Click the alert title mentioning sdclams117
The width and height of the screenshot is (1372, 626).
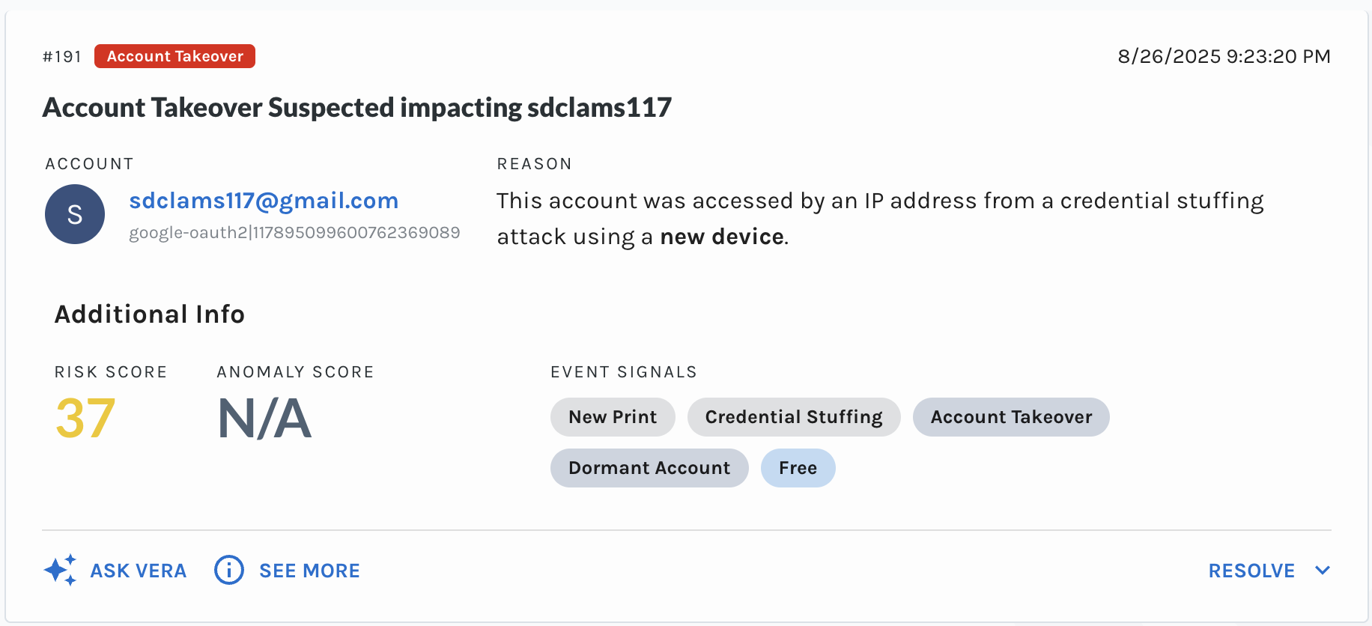357,108
